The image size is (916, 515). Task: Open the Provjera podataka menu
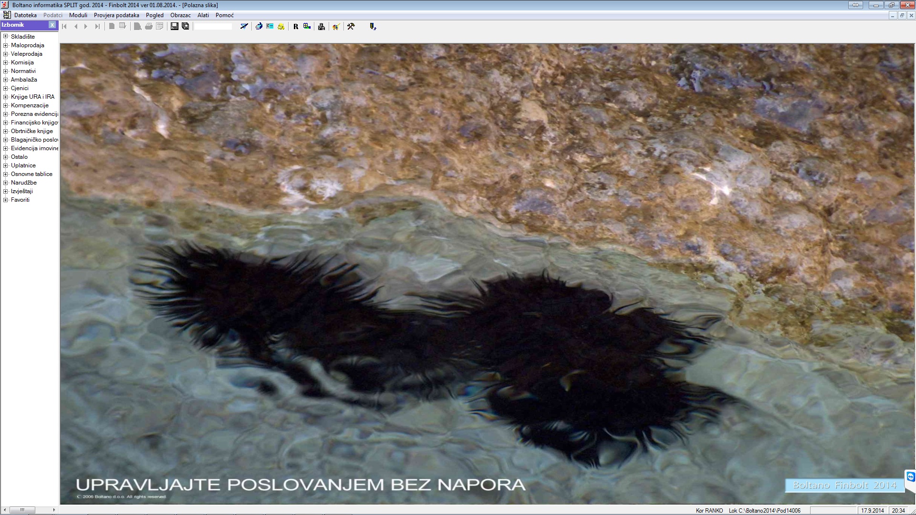(x=116, y=15)
